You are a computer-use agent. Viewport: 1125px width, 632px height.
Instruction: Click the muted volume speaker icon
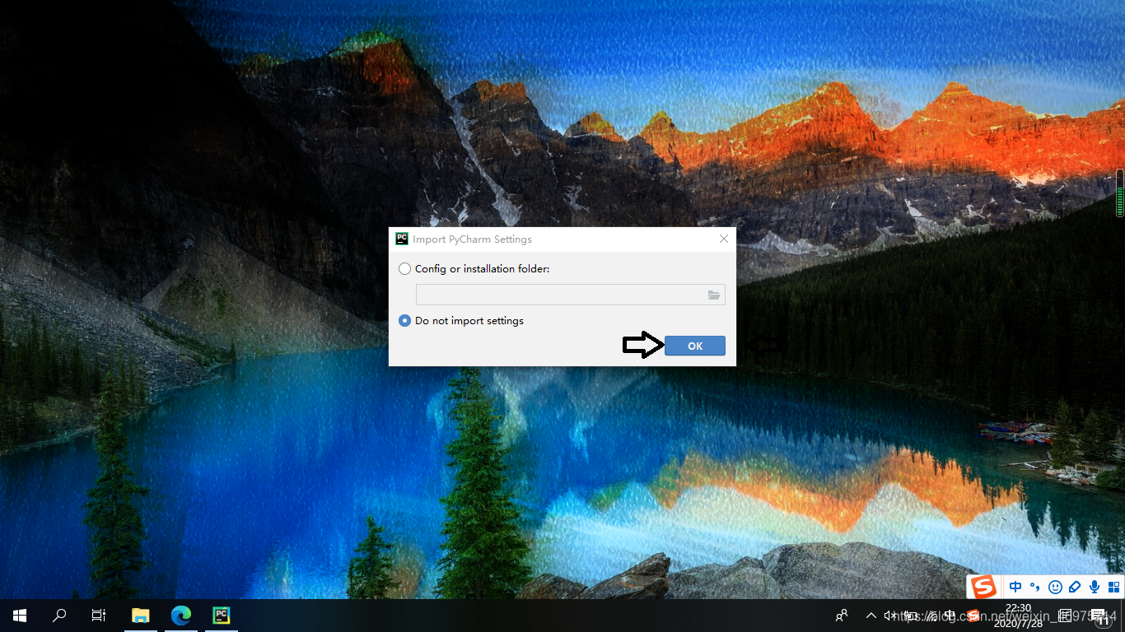point(890,616)
